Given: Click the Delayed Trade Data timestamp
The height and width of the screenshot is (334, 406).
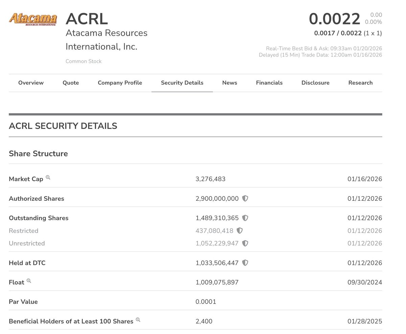Looking at the screenshot, I should (x=320, y=55).
